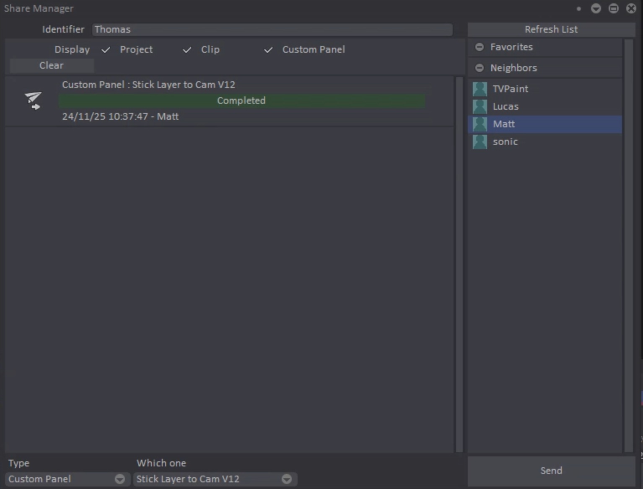Click the Identifier text field

tap(272, 29)
